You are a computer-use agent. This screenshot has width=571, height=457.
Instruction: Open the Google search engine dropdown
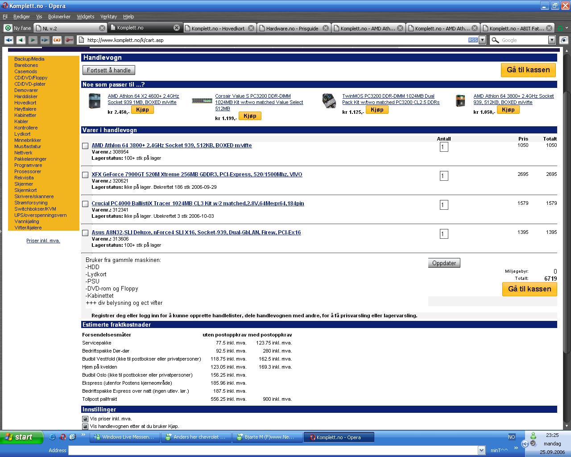552,40
